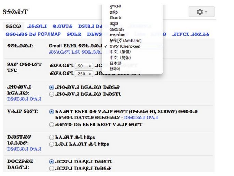
Task: Open the blue learn-more link under the third row label
Action: coord(24,99)
